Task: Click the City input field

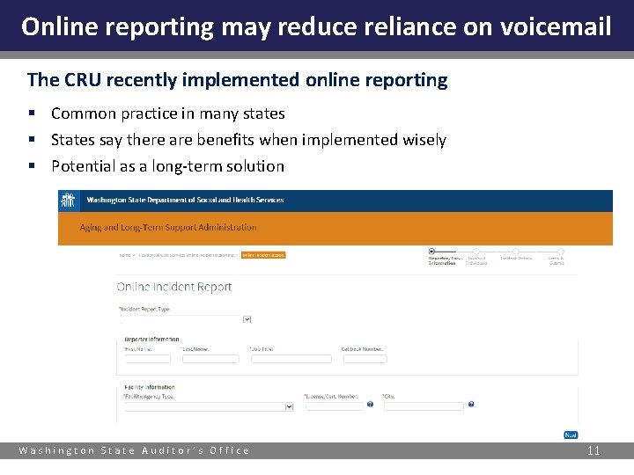Action: tap(424, 406)
